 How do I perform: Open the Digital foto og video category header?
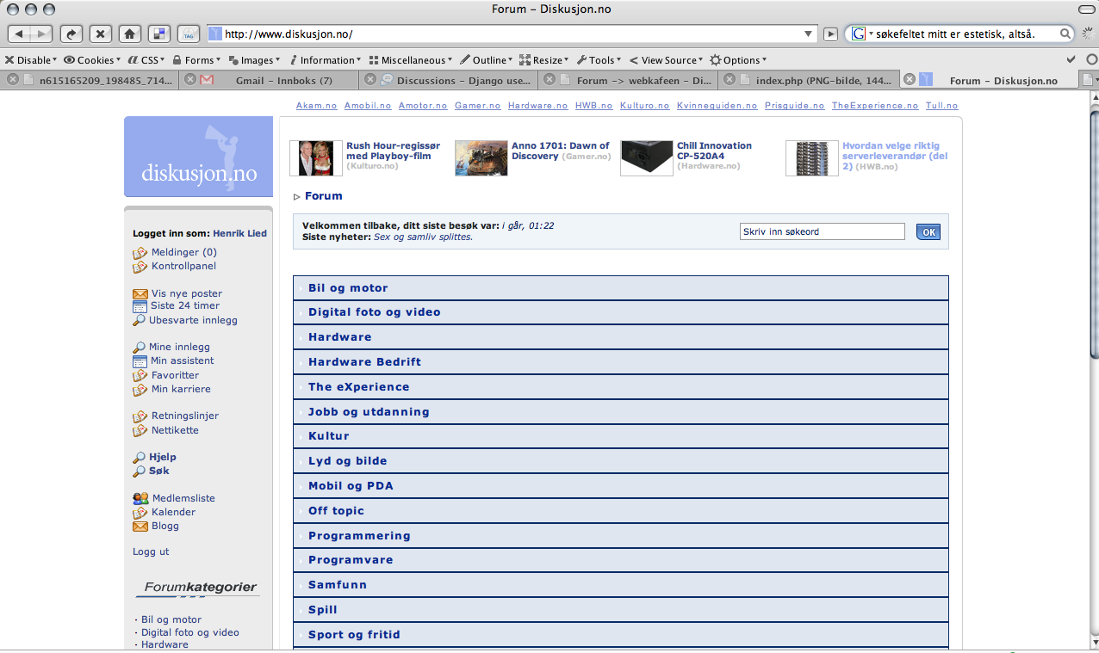click(620, 312)
